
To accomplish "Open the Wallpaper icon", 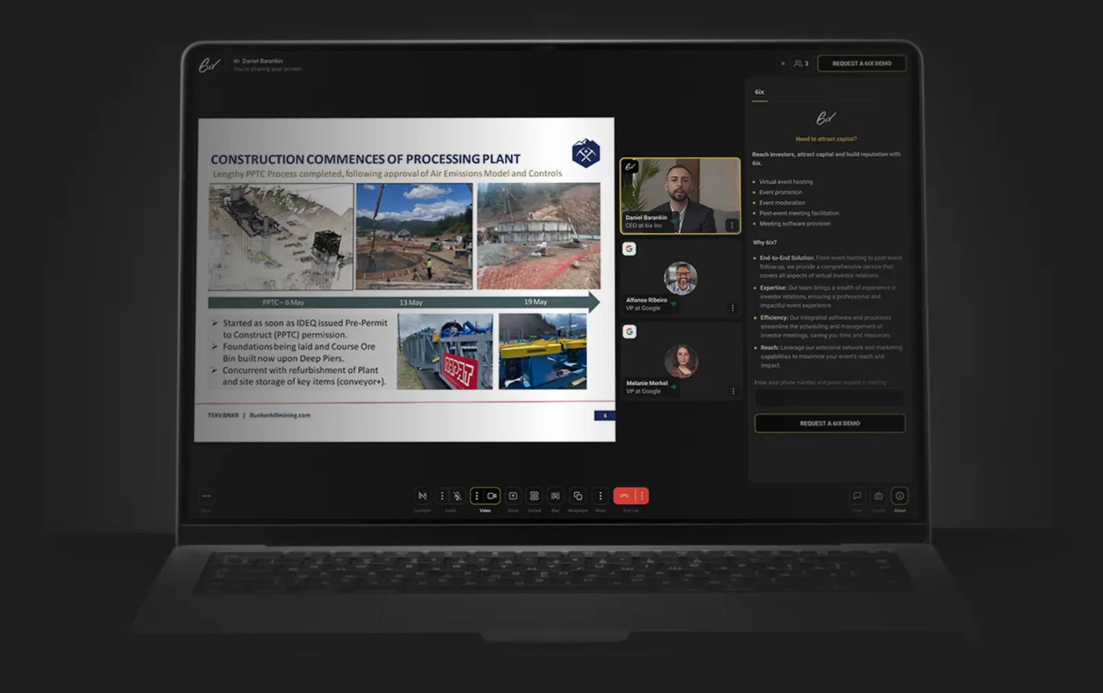I will 578,496.
